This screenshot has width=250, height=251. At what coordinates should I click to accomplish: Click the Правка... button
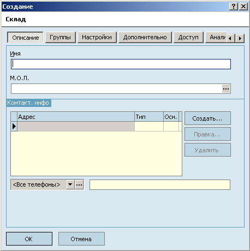pyautogui.click(x=207, y=134)
